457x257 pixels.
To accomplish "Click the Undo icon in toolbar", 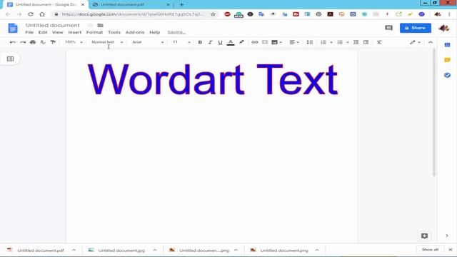I will pos(13,42).
